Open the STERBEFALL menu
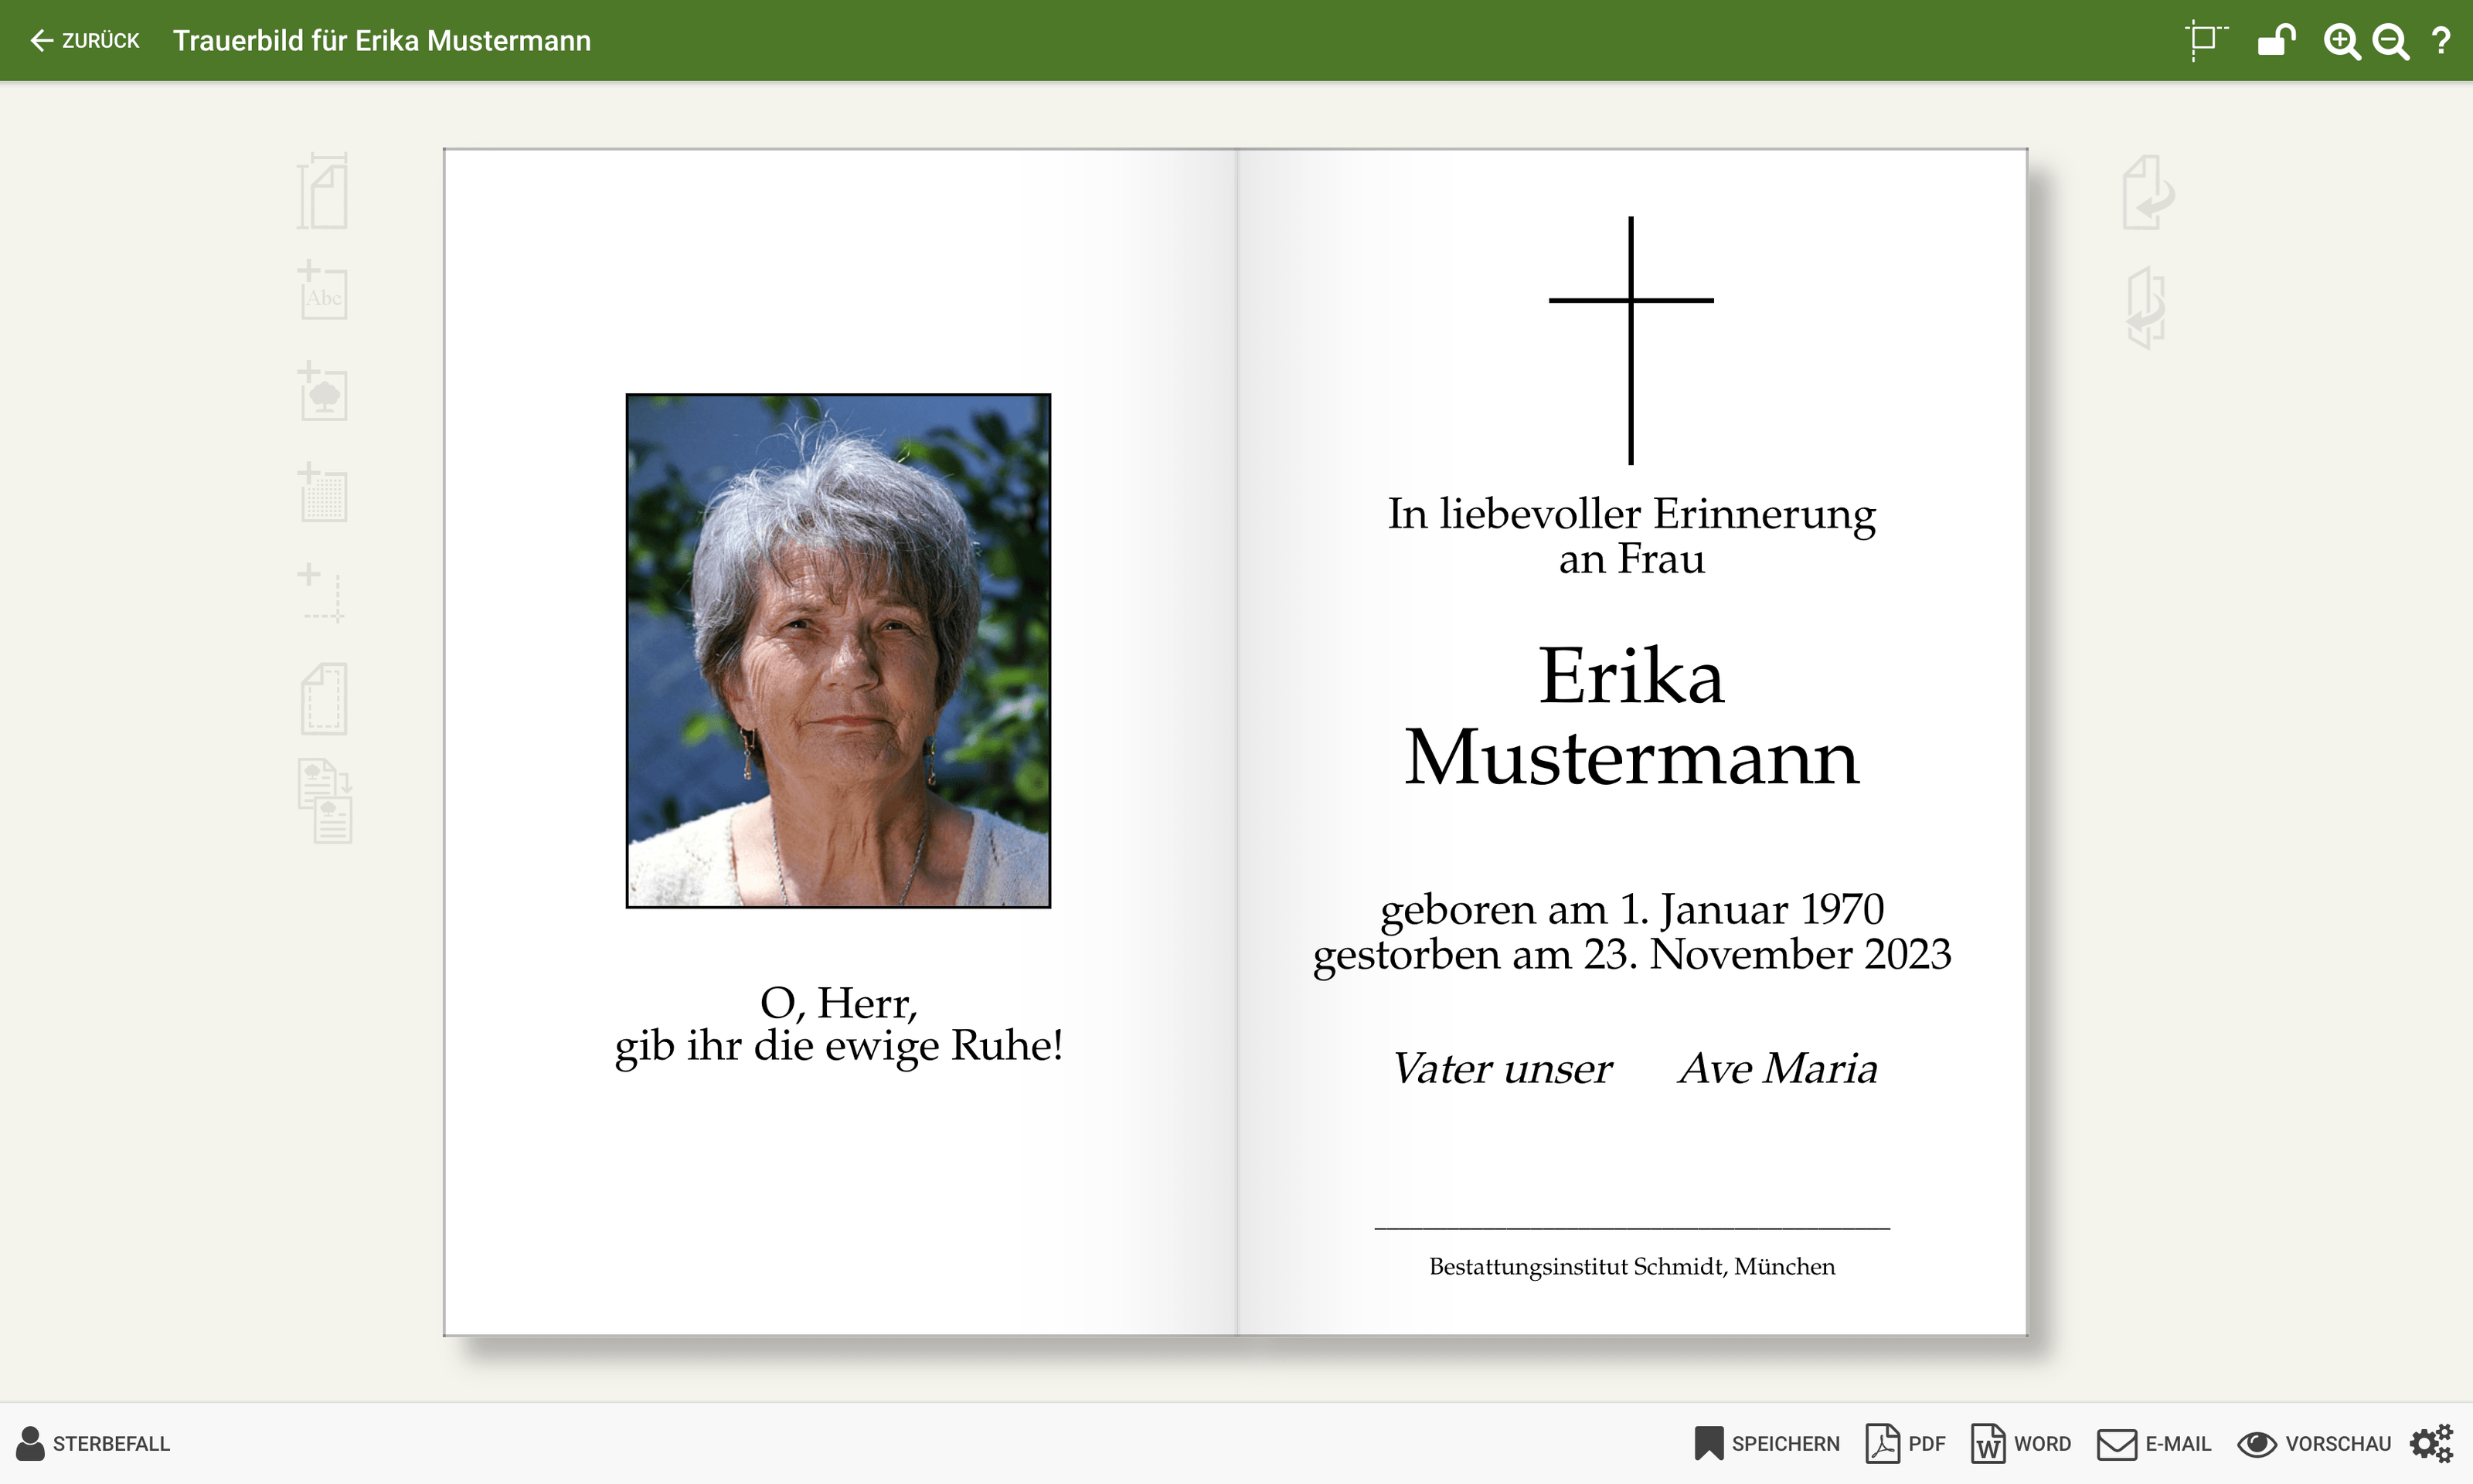Viewport: 2473px width, 1484px height. [x=94, y=1443]
